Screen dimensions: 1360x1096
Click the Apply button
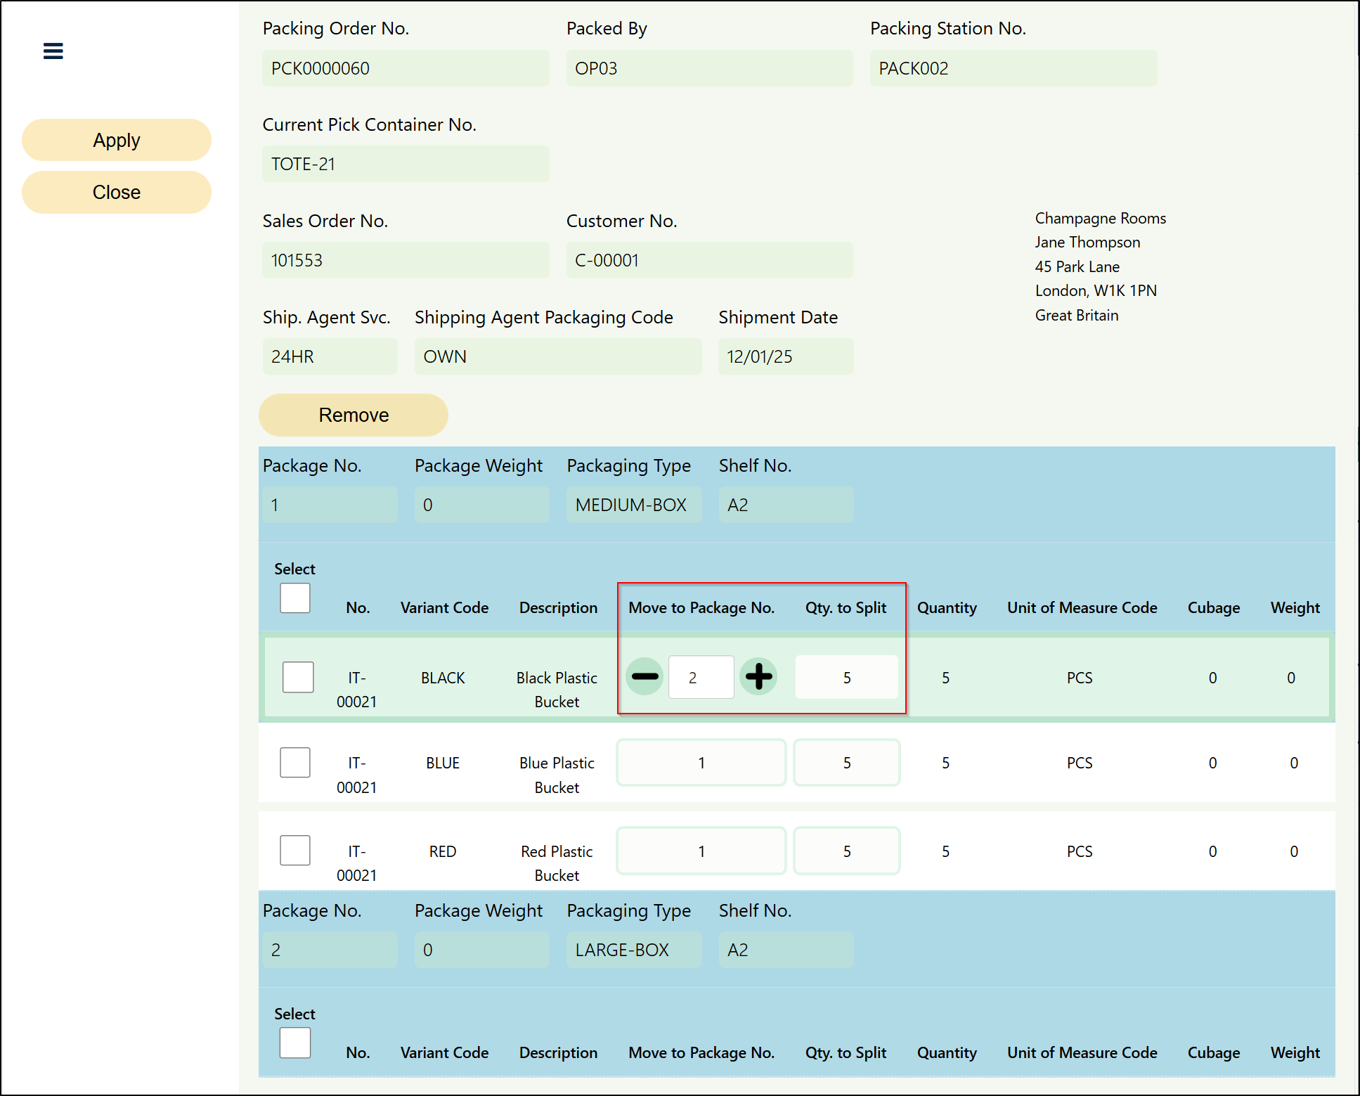click(x=117, y=140)
